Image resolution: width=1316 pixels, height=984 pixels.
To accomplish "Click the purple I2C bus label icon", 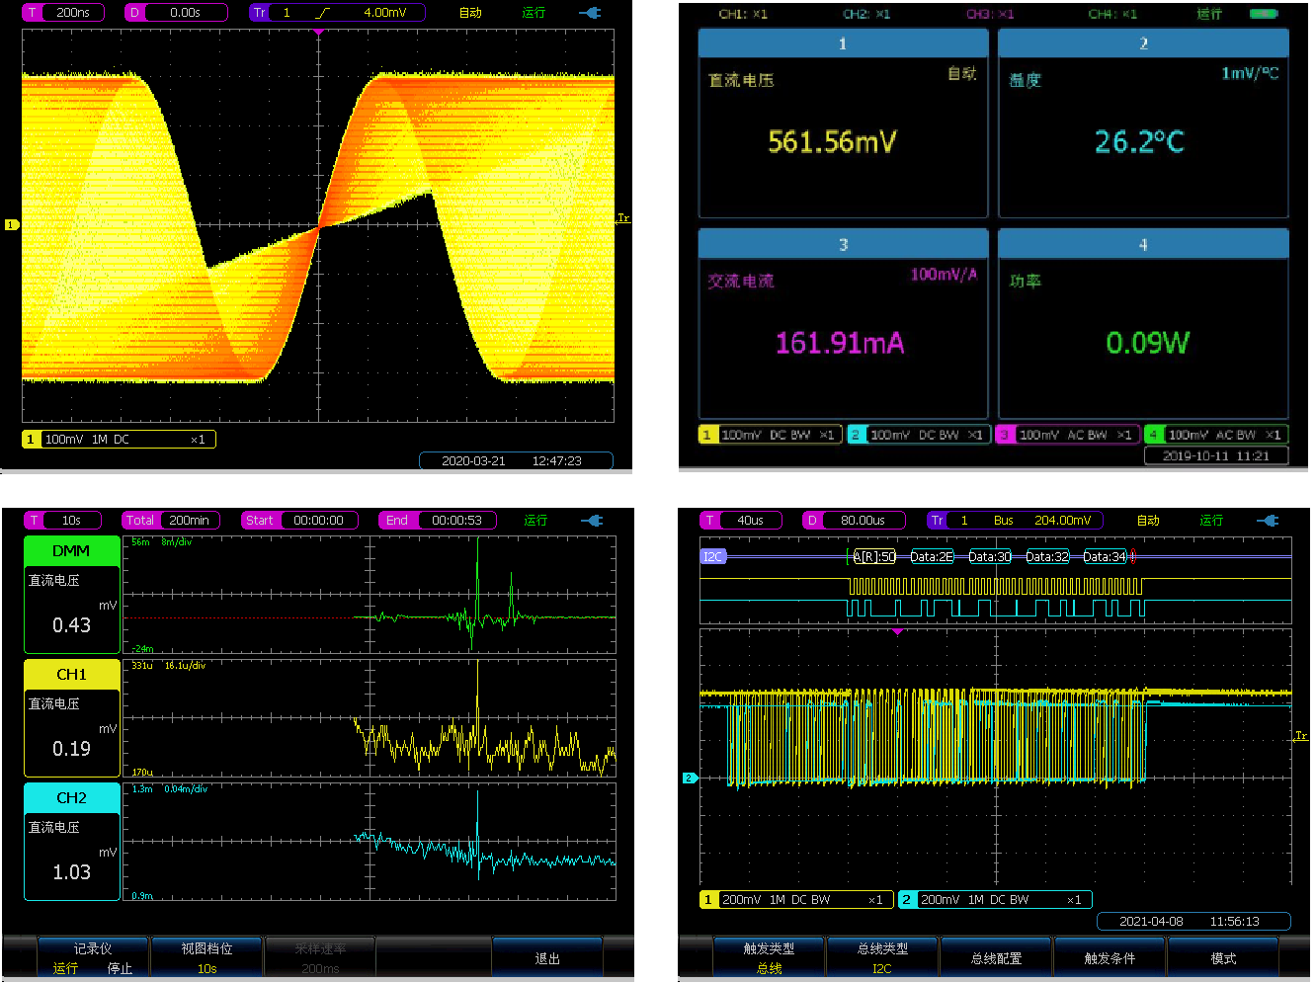I will pos(711,557).
